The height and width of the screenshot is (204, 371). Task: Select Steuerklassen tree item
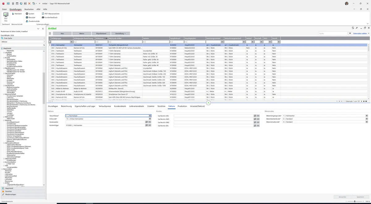(x=11, y=91)
